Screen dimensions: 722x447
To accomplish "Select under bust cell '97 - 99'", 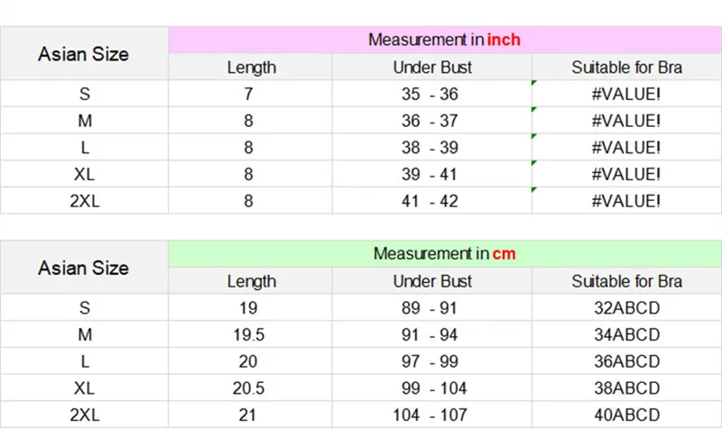I will click(x=432, y=361).
